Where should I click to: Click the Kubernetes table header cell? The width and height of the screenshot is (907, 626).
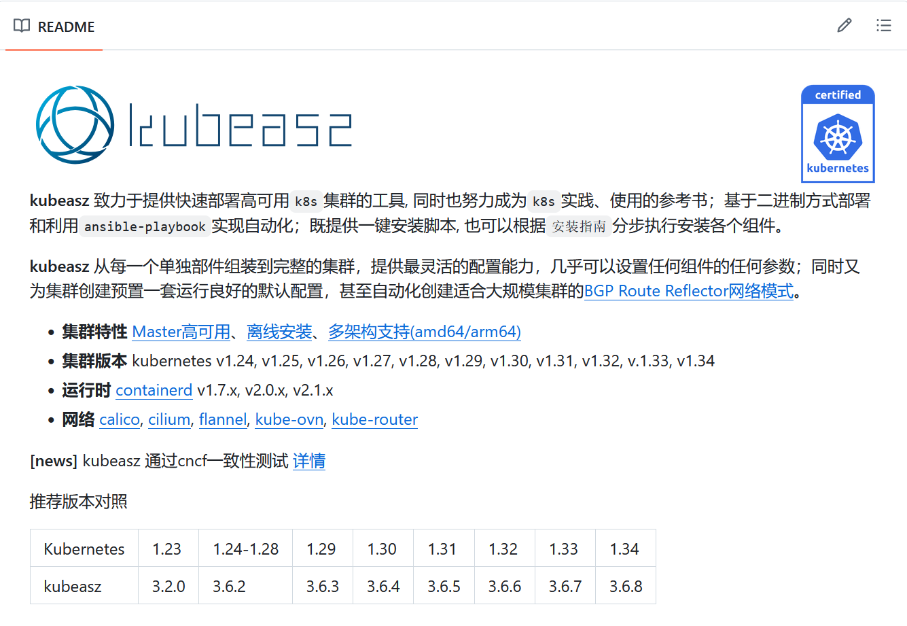84,549
